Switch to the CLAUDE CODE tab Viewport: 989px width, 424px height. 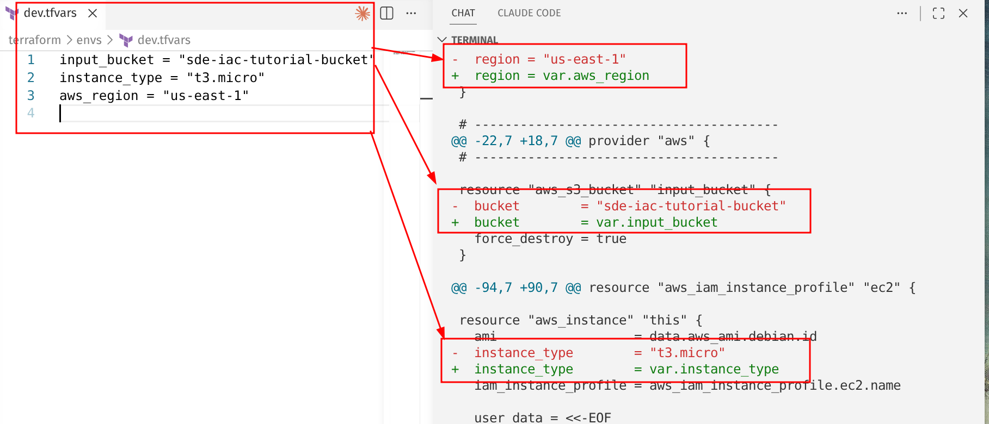(x=529, y=13)
